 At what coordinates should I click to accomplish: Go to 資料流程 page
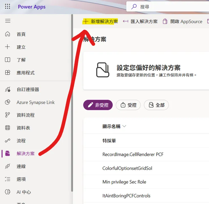[26, 115]
